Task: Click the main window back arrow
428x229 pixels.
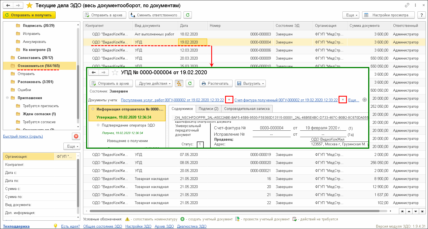Action: pos(8,5)
